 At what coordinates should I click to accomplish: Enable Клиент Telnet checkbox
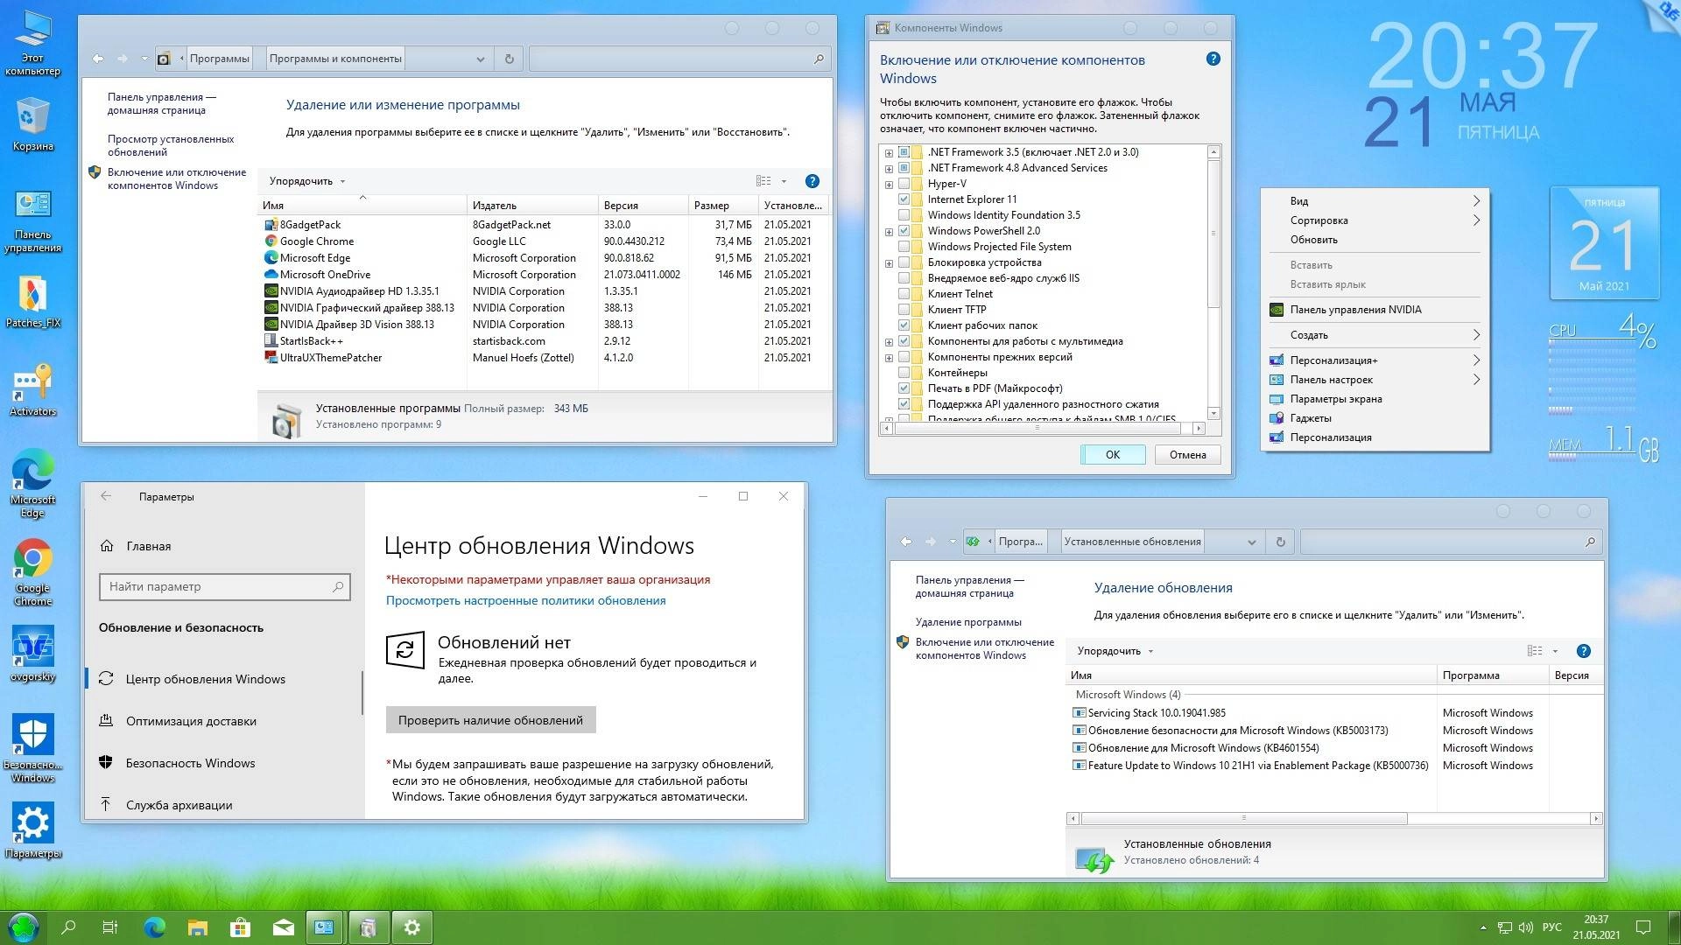pos(904,294)
